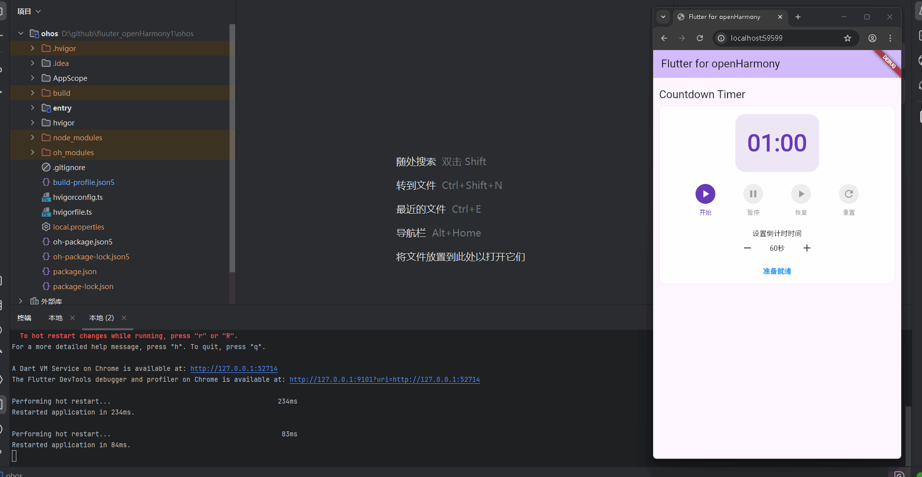Open the Chrome profile account icon
Image resolution: width=922 pixels, height=477 pixels.
pyautogui.click(x=872, y=38)
